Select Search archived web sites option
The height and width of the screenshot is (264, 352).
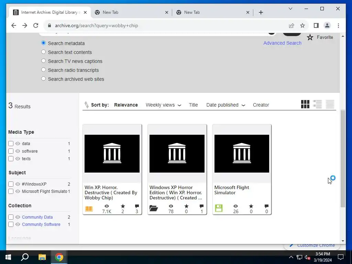43,79
